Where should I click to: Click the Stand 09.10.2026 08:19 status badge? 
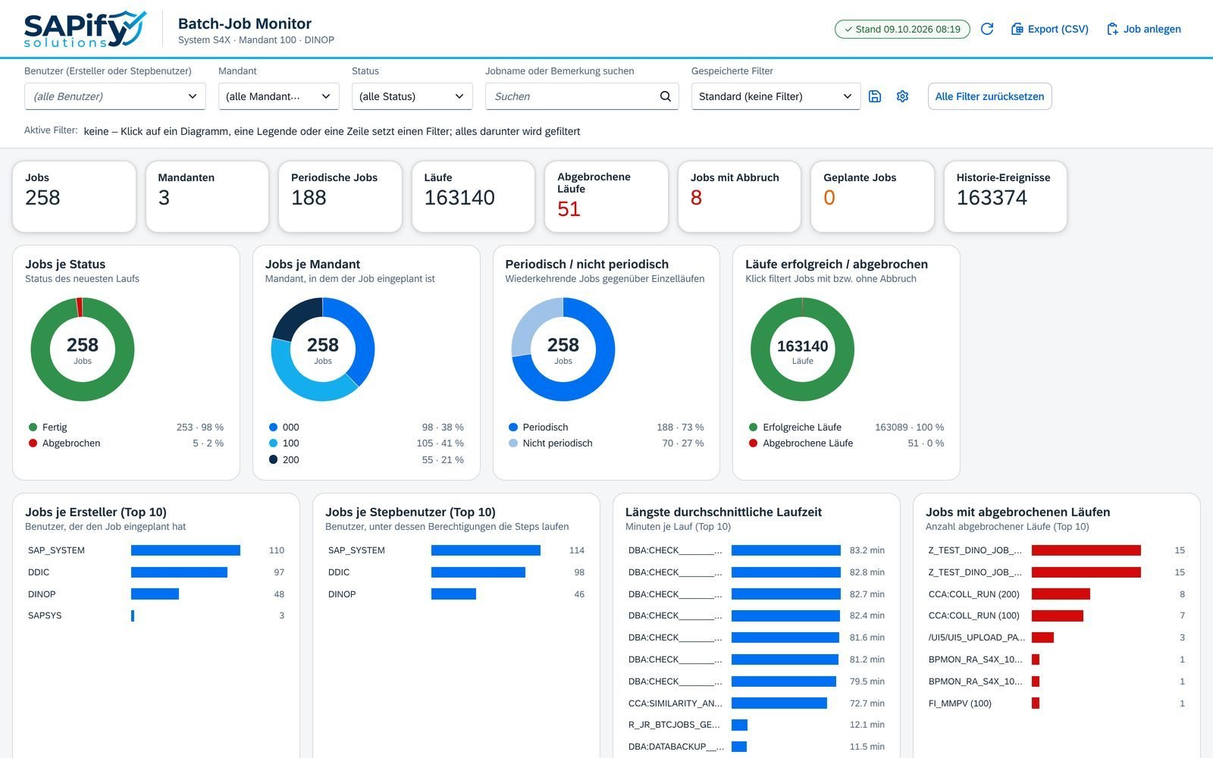coord(902,29)
